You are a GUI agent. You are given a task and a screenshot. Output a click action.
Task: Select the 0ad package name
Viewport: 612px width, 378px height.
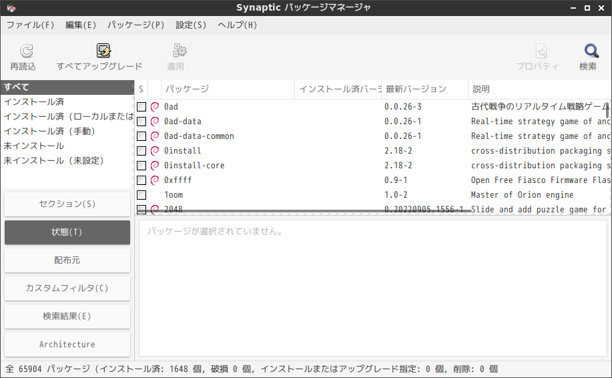point(171,107)
